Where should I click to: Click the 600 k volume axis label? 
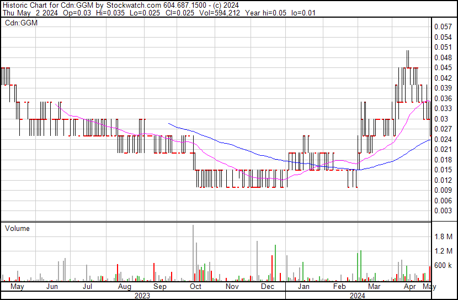[443, 266]
